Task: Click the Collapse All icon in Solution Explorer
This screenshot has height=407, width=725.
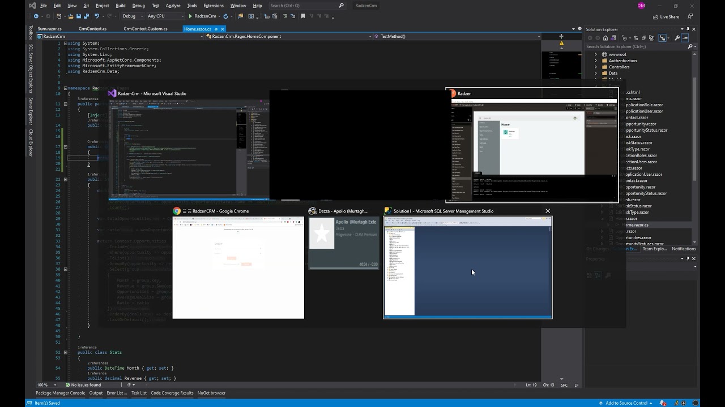Action: click(644, 38)
